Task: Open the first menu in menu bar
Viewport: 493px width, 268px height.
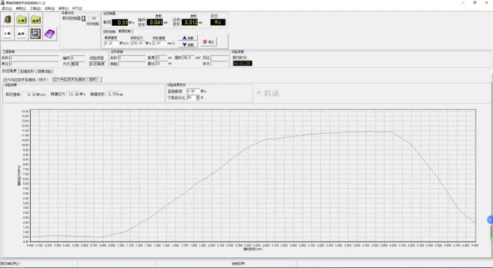Action: pos(7,9)
